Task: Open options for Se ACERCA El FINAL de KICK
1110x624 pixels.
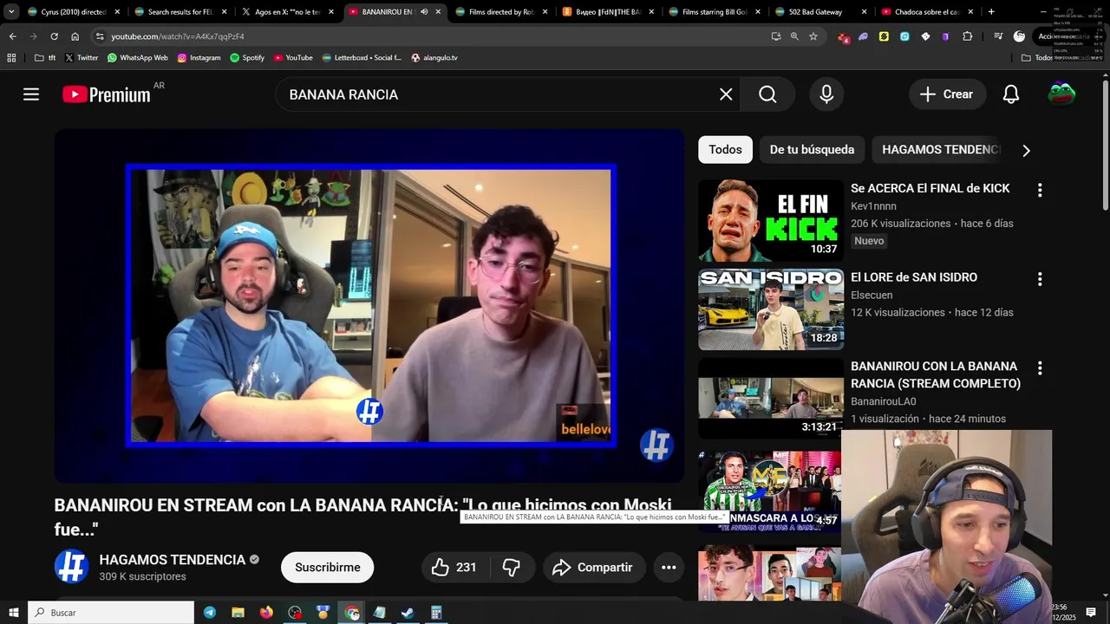Action: 1039,190
